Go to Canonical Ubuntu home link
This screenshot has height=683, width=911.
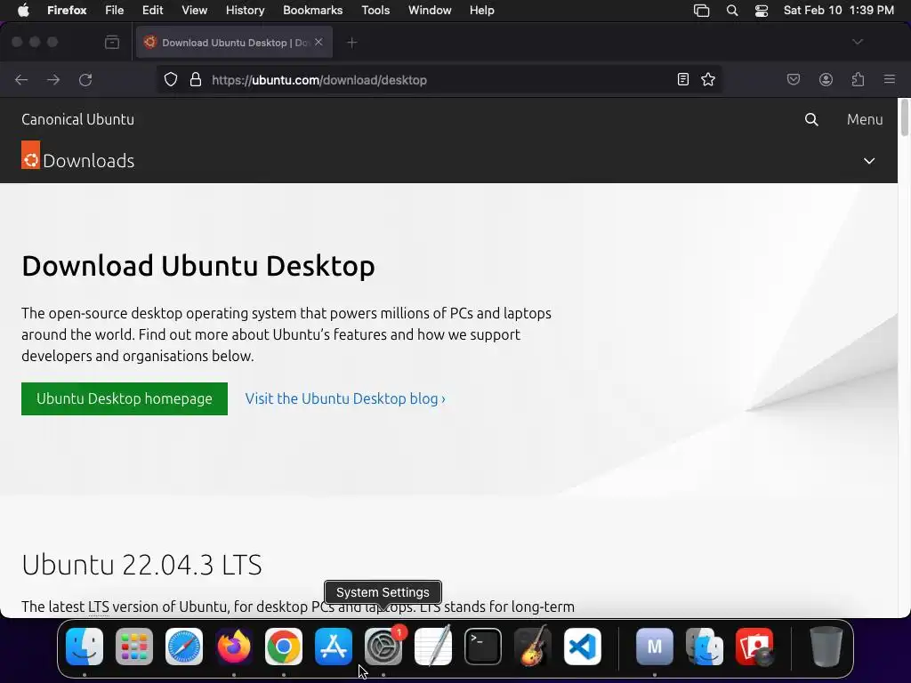point(78,120)
